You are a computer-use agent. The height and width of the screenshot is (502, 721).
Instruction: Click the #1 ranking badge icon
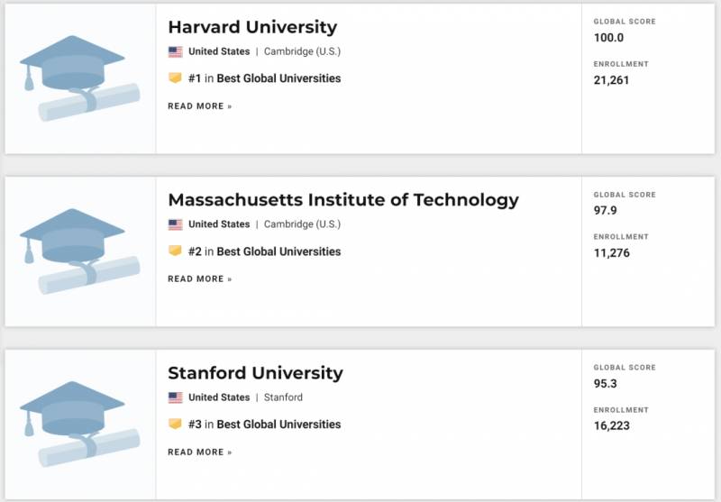tap(175, 78)
